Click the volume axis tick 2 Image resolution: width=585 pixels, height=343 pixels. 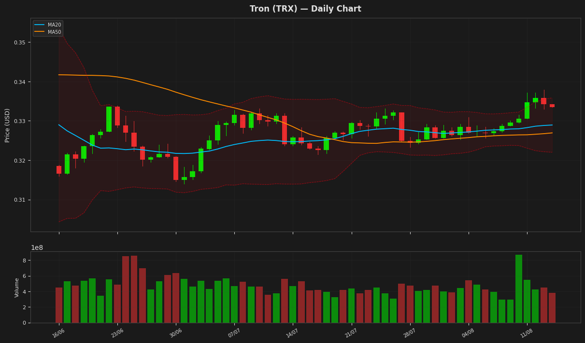click(24, 307)
